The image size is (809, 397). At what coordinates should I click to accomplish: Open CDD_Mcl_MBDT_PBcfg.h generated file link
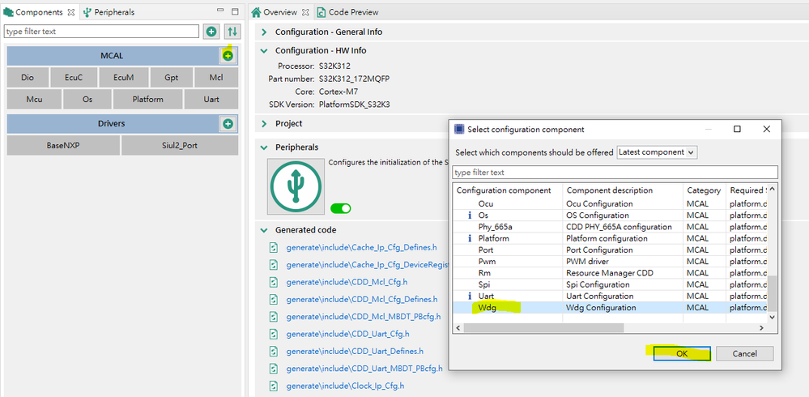click(x=364, y=317)
